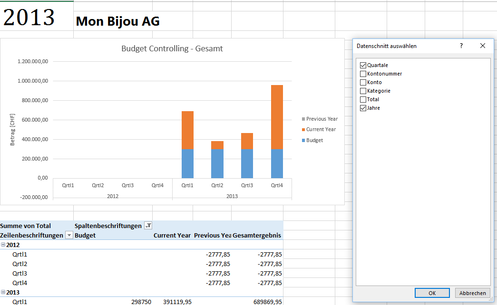Uncheck the Quartale checkbox
The width and height of the screenshot is (497, 305).
tap(363, 65)
